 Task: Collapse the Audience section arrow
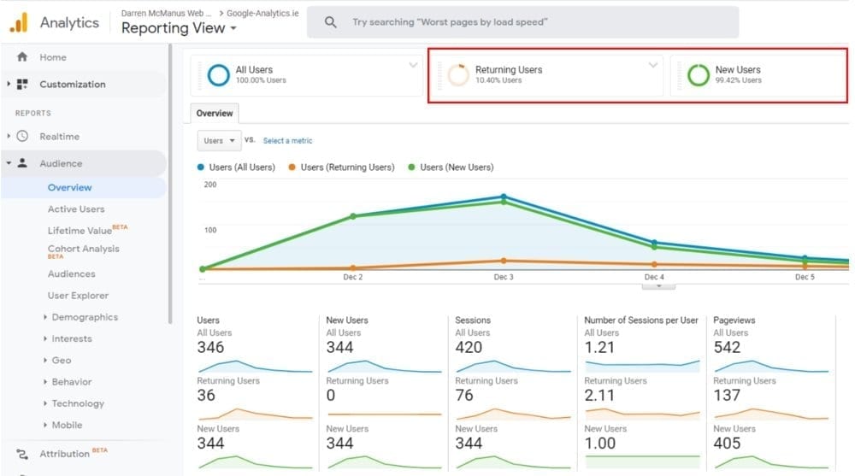(x=9, y=163)
